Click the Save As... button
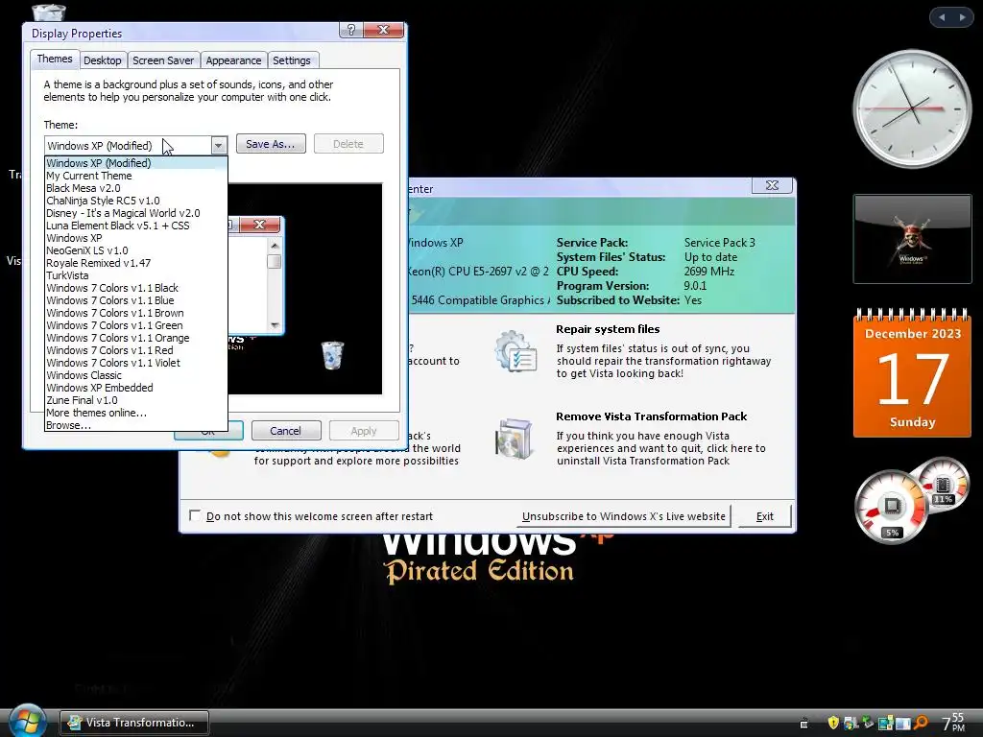This screenshot has height=737, width=983. 270,144
